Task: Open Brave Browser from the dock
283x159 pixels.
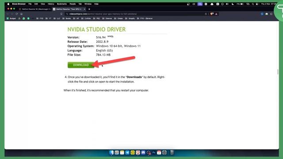Action: [x=138, y=152]
